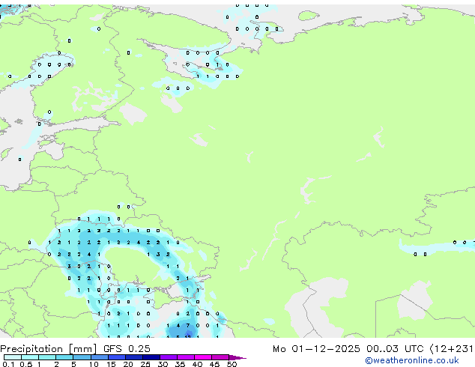
Task: Click the '0.1' legend scale label
Action: [8, 364]
